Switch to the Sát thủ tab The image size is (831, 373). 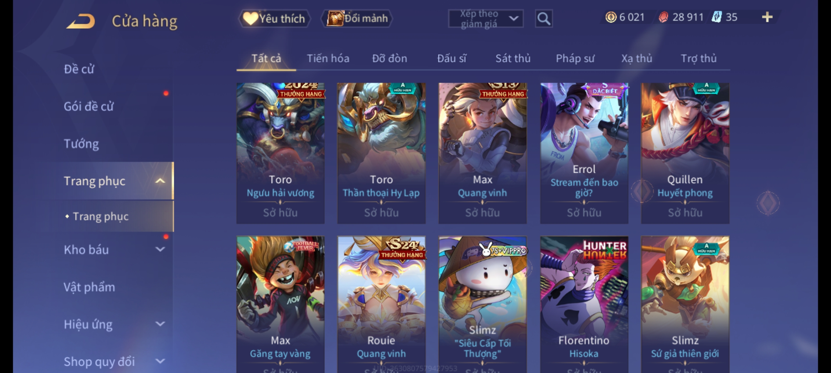click(x=513, y=58)
